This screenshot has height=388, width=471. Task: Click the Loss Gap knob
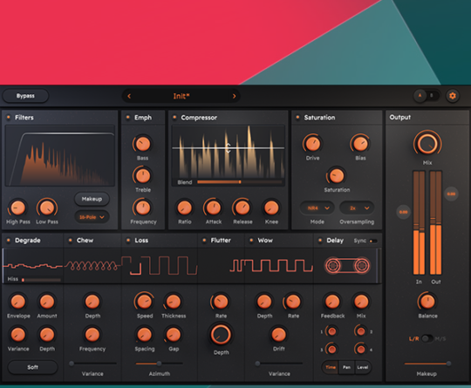click(x=173, y=335)
